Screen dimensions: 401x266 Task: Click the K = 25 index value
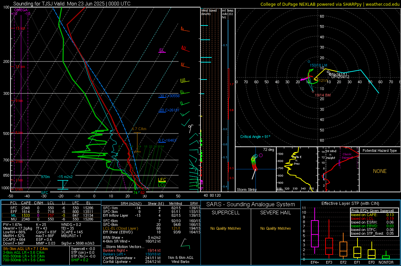41,225
